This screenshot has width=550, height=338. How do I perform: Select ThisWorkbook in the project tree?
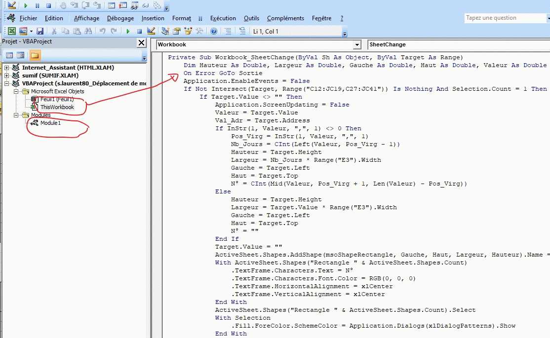[57, 107]
